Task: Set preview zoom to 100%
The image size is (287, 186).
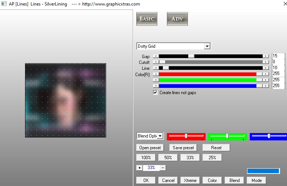Action: tap(146, 157)
